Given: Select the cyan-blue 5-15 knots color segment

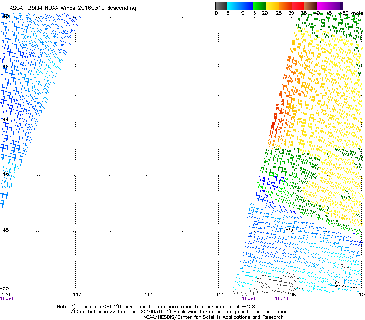Looking at the screenshot, I should coord(240,6).
